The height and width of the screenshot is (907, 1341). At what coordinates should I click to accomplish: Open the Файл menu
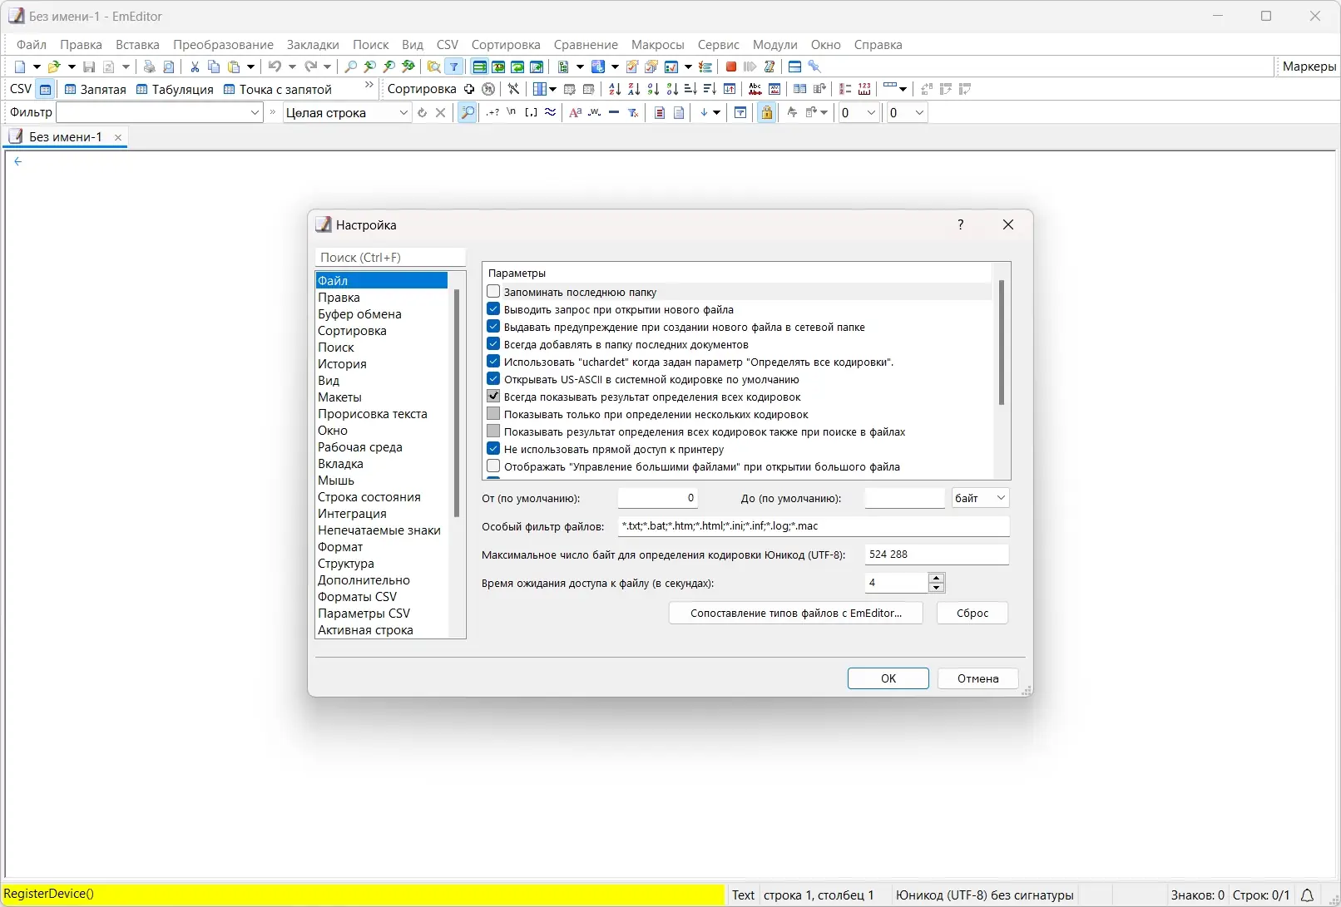click(x=32, y=45)
